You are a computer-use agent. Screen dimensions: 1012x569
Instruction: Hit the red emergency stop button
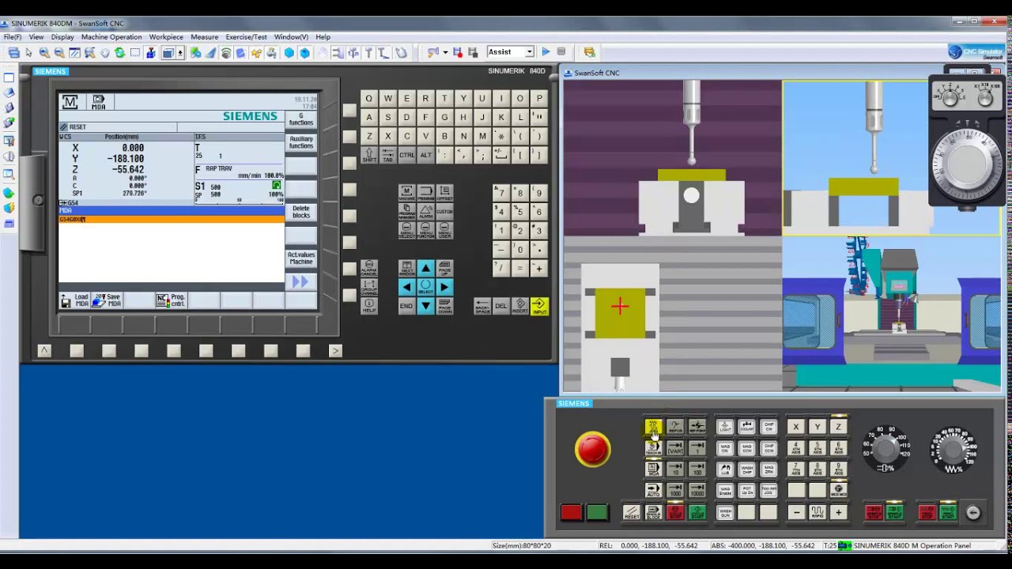tap(592, 450)
